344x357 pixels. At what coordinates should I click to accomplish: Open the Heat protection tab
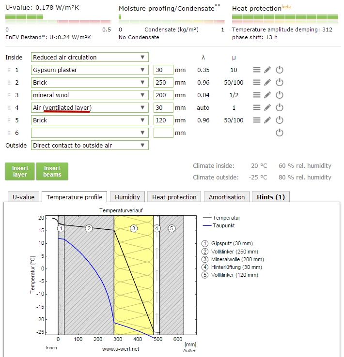coord(174,197)
